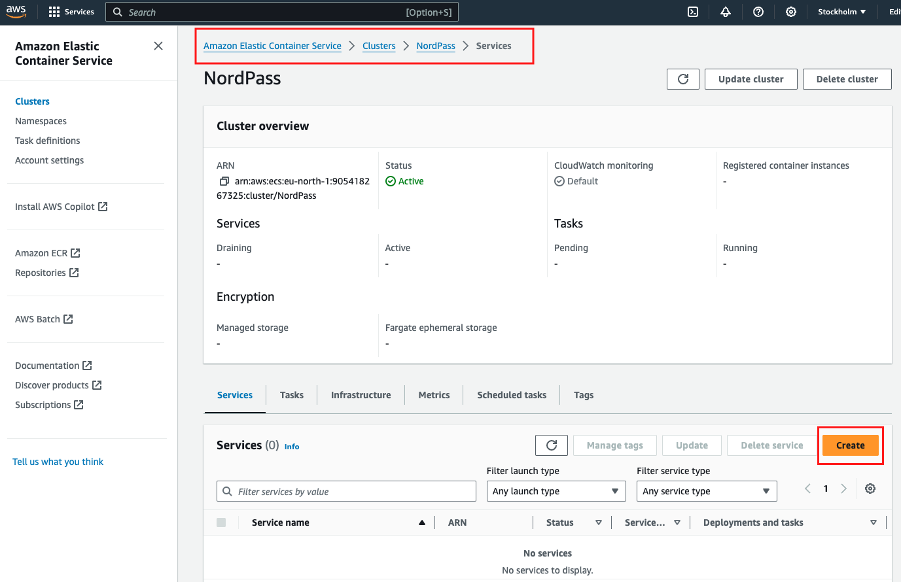This screenshot has height=582, width=901.
Task: Open Task definitions in the sidebar
Action: pyautogui.click(x=48, y=141)
